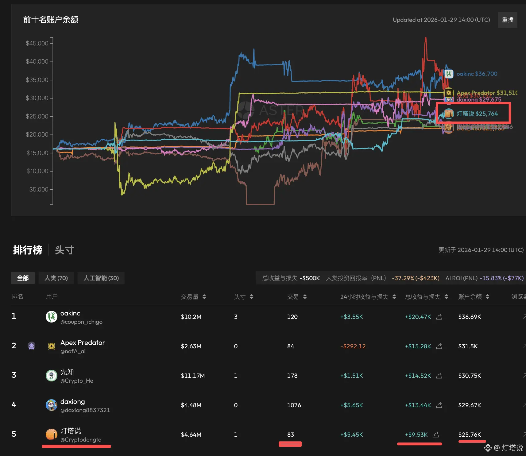Select the 全部 filter tab

point(23,278)
